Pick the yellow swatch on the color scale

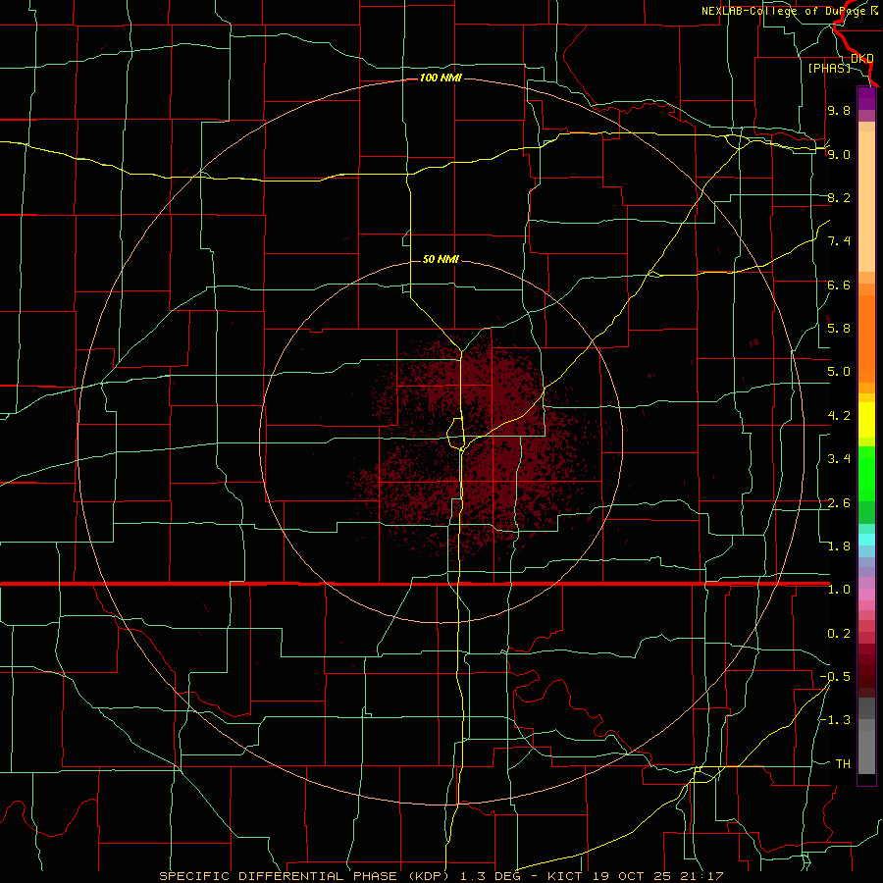[866, 420]
